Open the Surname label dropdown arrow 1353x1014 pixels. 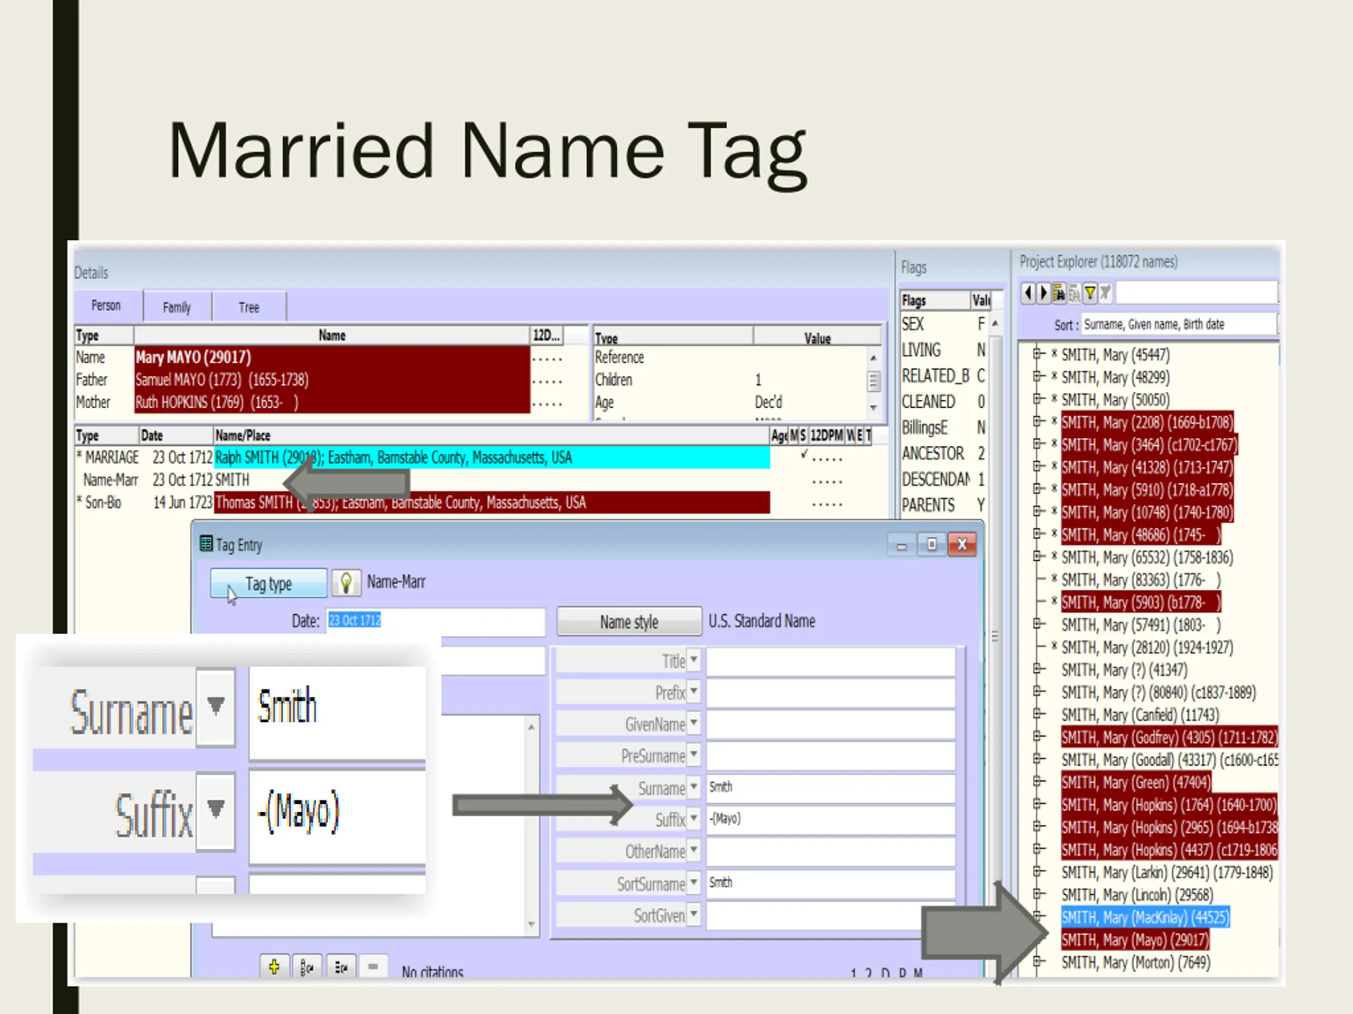coord(693,786)
